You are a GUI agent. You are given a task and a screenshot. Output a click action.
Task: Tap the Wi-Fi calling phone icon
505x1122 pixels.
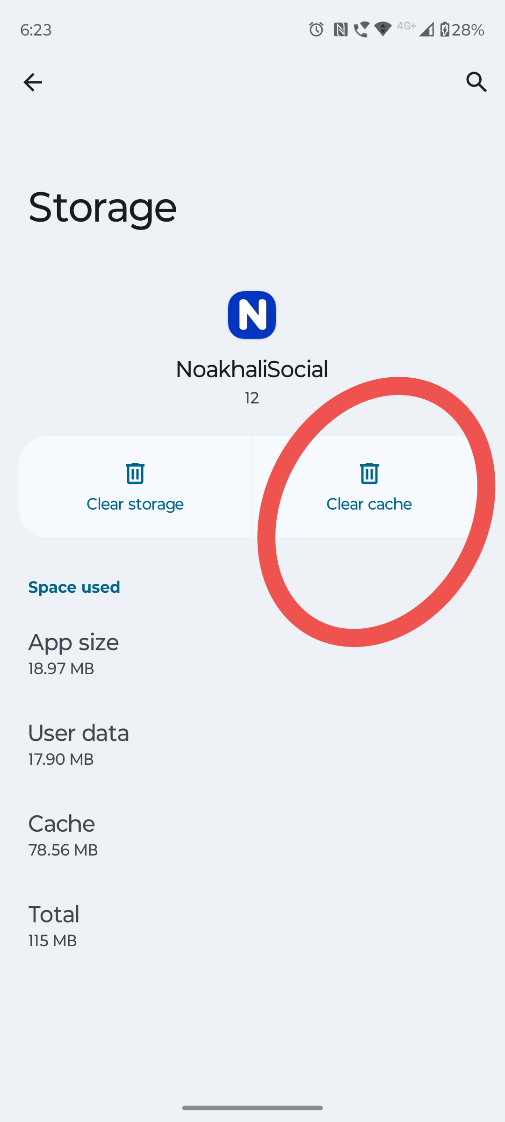(x=361, y=30)
